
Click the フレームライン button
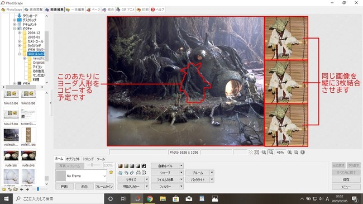[104, 186]
